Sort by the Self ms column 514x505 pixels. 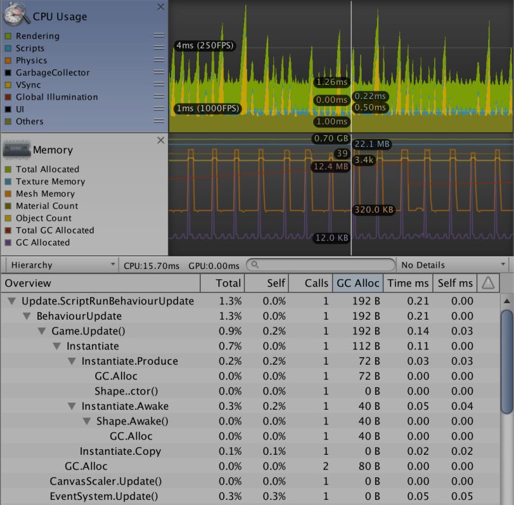point(455,283)
